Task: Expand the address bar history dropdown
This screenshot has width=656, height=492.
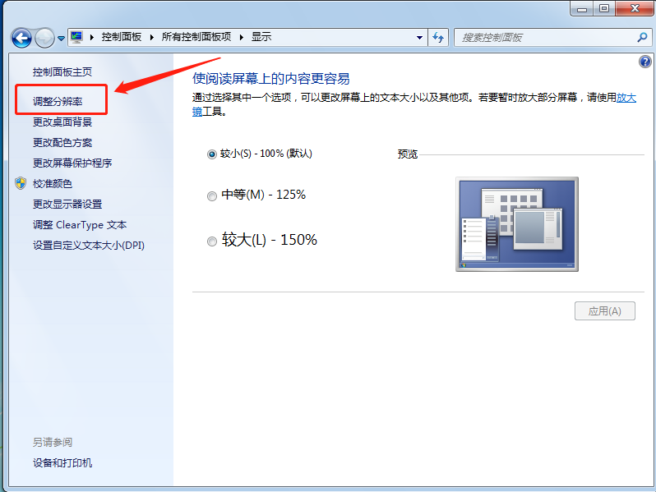Action: (419, 37)
